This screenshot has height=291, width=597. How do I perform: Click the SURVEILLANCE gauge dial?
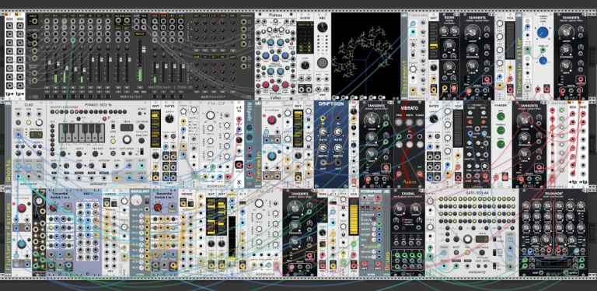[x=136, y=200]
